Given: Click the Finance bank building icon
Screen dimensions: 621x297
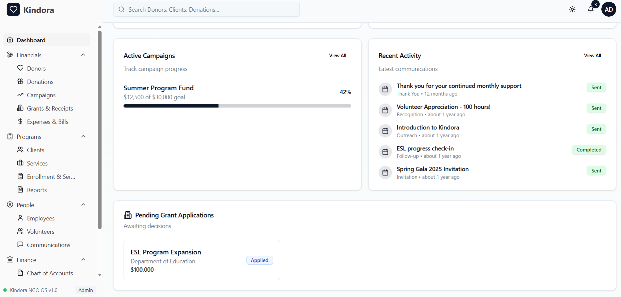Looking at the screenshot, I should tap(10, 259).
